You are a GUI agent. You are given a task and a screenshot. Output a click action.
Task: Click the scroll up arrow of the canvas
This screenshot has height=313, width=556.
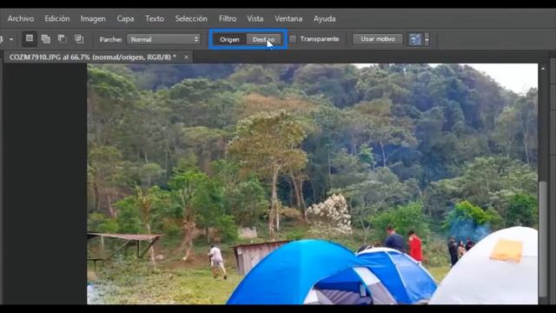[543, 68]
